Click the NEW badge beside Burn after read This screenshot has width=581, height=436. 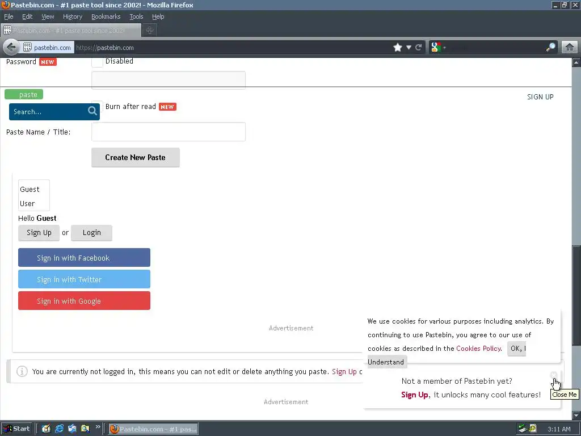167,107
